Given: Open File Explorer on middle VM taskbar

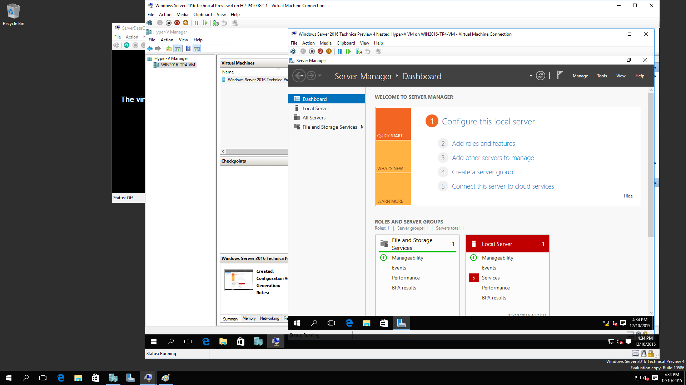Looking at the screenshot, I should tap(223, 342).
